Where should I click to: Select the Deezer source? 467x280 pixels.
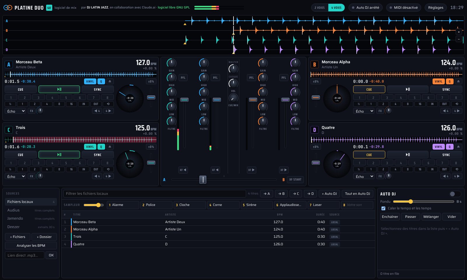tap(31, 227)
